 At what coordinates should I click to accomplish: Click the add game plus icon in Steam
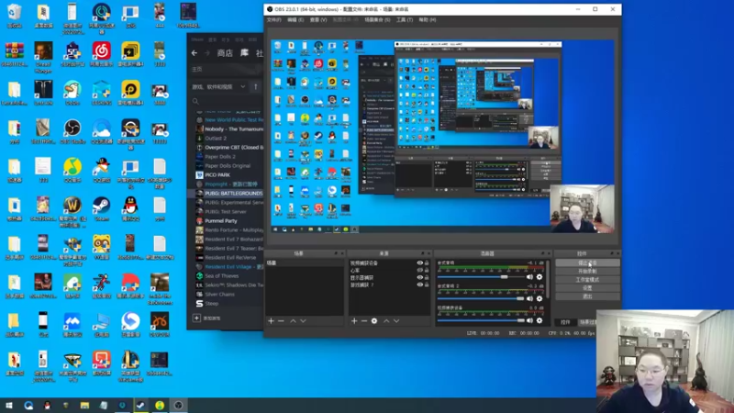point(196,318)
